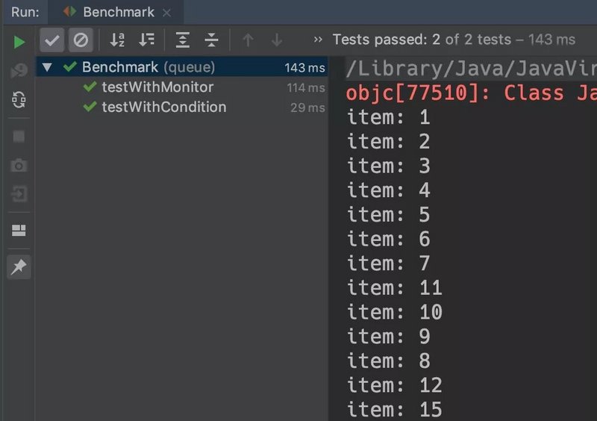Select the testWithMonitor test result
Viewport: 597px width, 421px height.
pyautogui.click(x=157, y=87)
